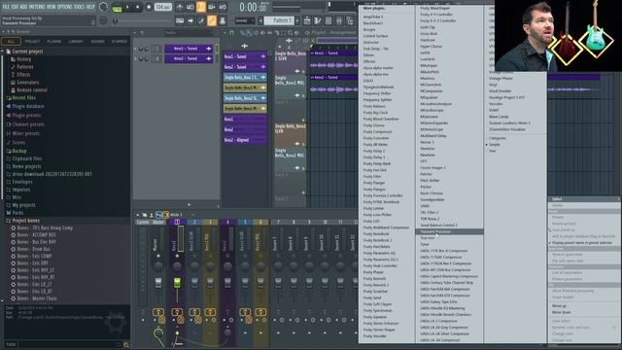Screen dimensions: 622x350
Task: Expand the Recent files folder
Action: point(23,98)
